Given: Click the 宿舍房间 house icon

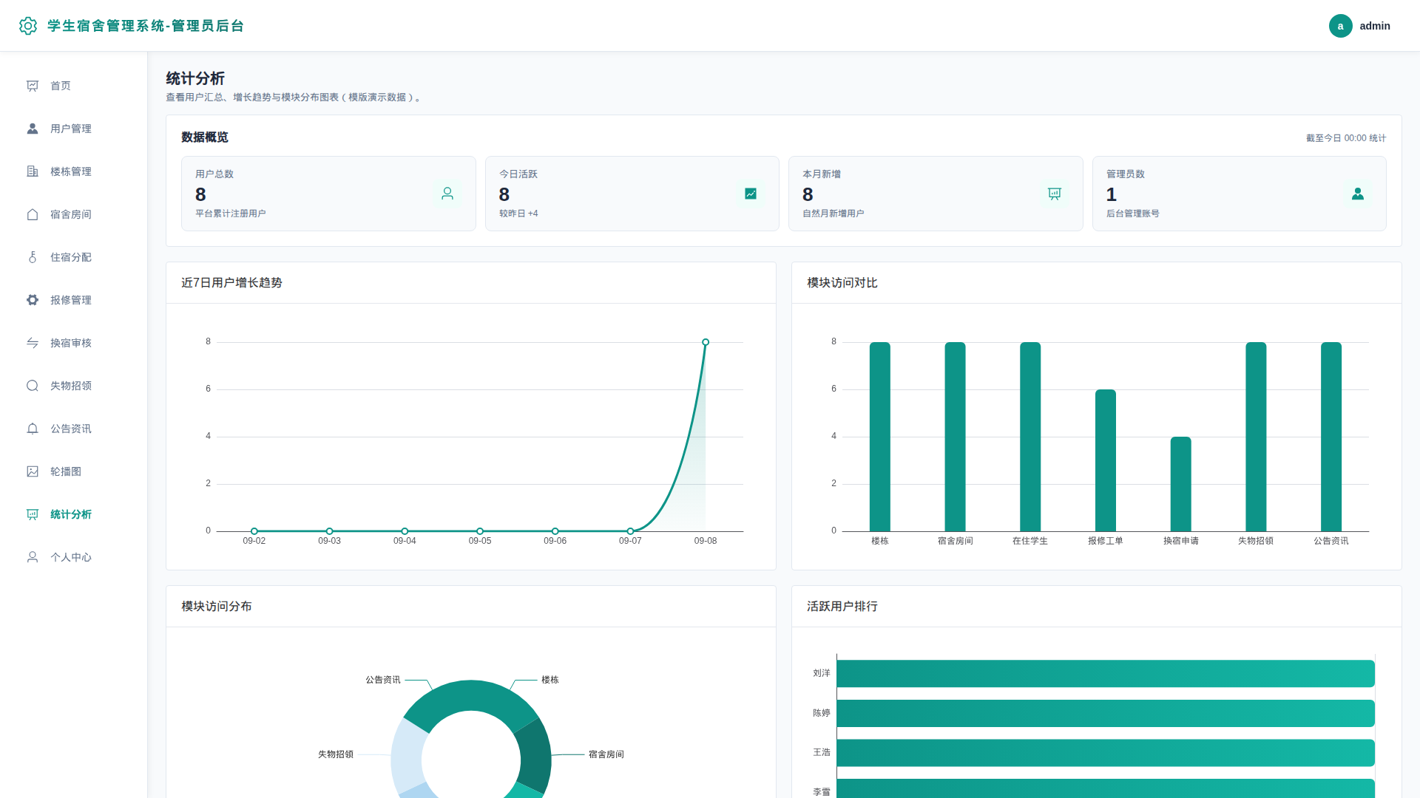Looking at the screenshot, I should tap(33, 214).
